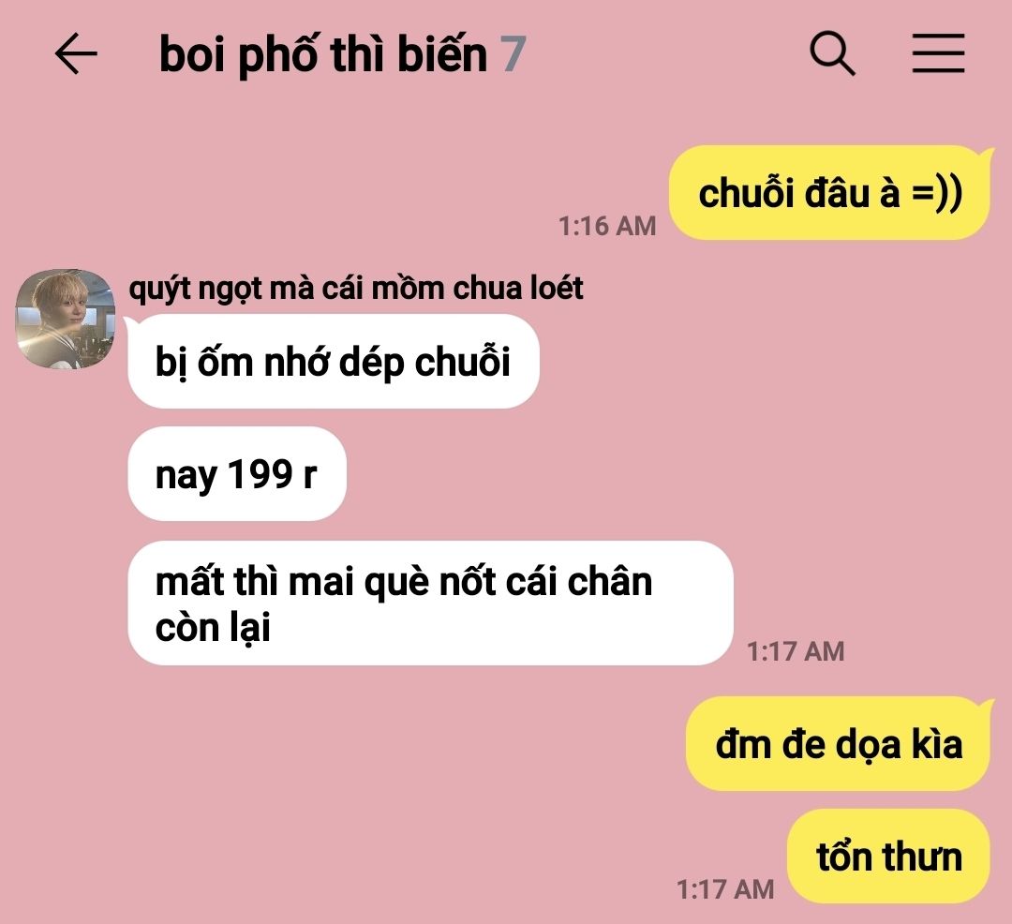Image resolution: width=1012 pixels, height=924 pixels.
Task: Tap the 1:17 AM timestamp beside white bubble
Action: (x=796, y=651)
